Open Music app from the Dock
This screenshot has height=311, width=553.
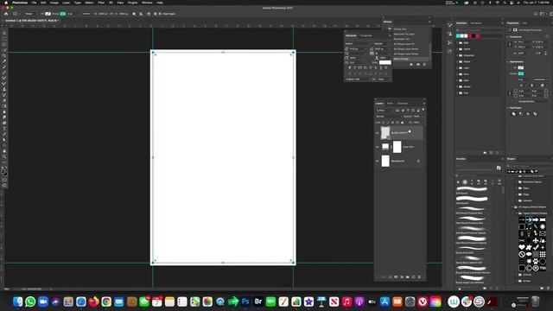point(346,301)
